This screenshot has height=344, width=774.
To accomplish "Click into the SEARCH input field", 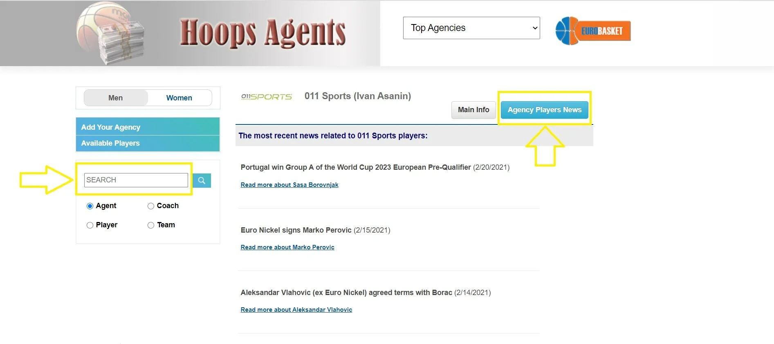I will [136, 180].
